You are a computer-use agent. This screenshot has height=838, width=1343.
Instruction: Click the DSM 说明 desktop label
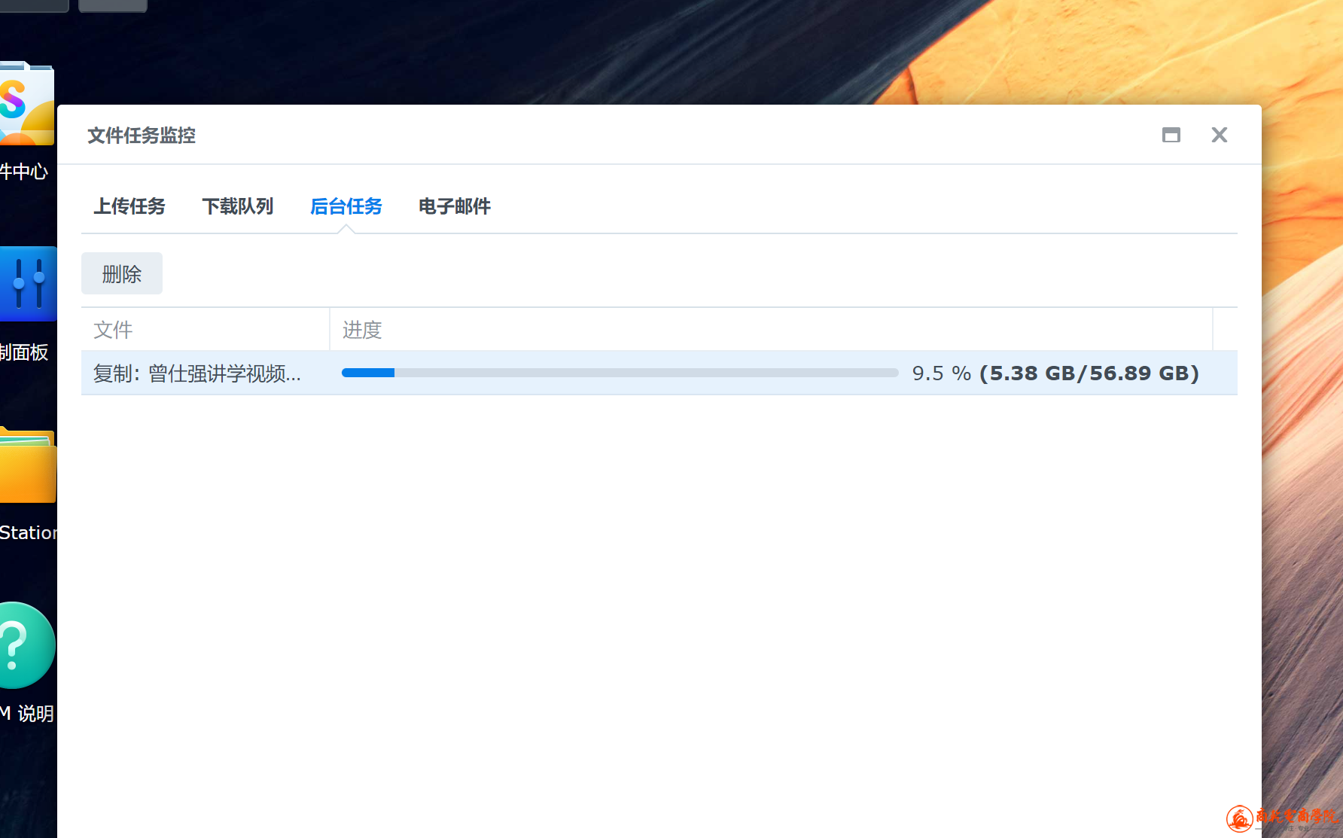pyautogui.click(x=28, y=714)
